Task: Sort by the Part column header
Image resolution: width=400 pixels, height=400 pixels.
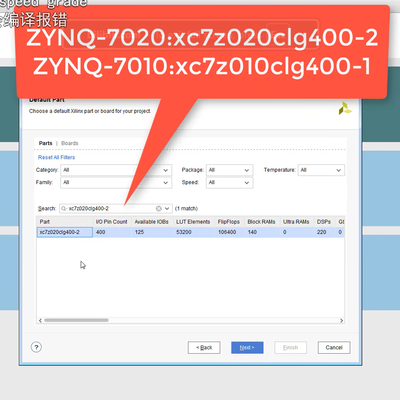Action: pyautogui.click(x=65, y=222)
